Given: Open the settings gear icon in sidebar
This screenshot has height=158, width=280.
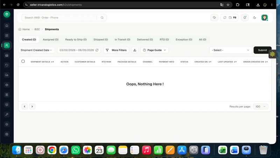Looking at the screenshot, I should pos(7,124).
